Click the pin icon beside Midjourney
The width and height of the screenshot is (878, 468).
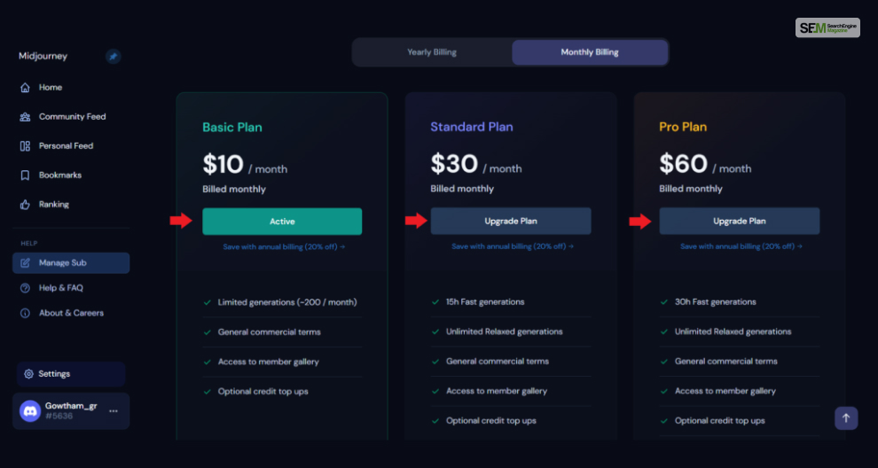coord(114,57)
